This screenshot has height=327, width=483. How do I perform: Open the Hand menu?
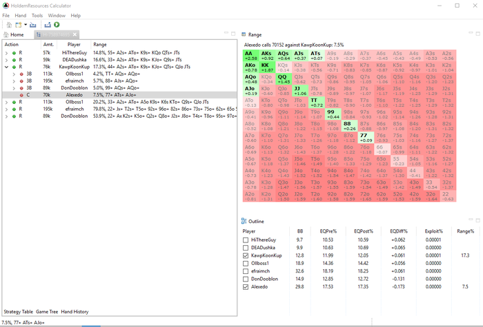point(20,15)
